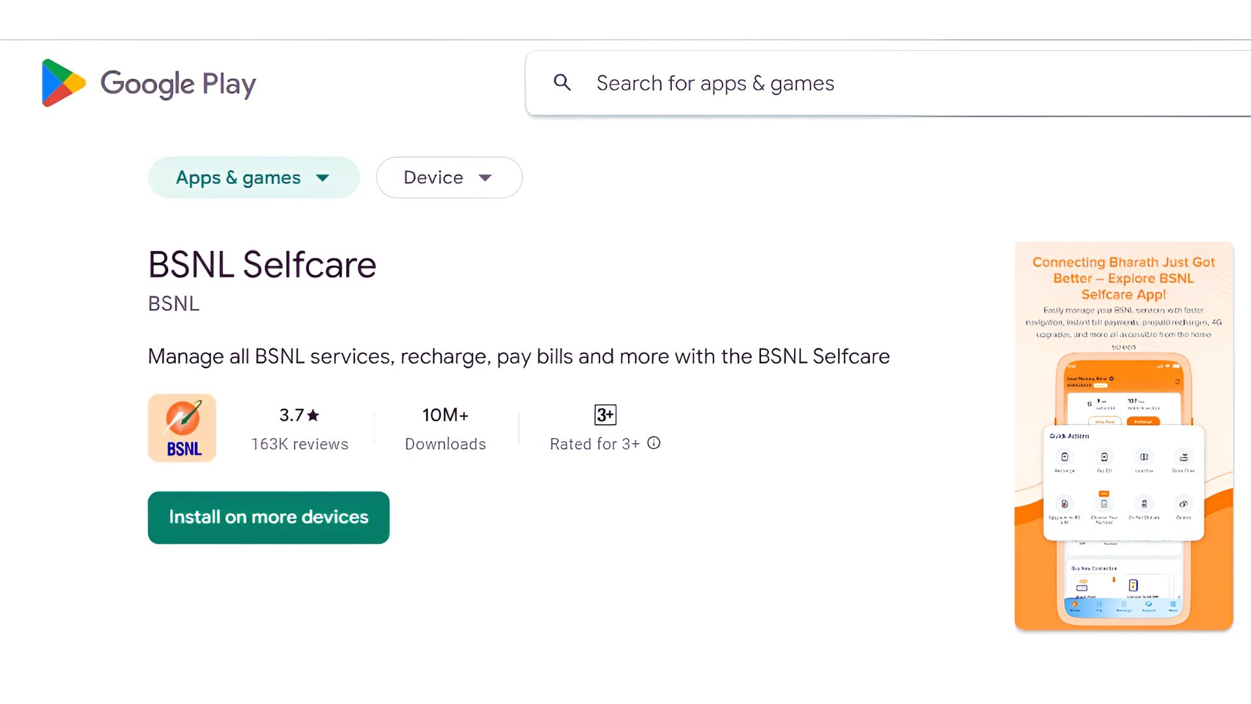Open the BSNL developer link
This screenshot has width=1251, height=704.
point(173,304)
